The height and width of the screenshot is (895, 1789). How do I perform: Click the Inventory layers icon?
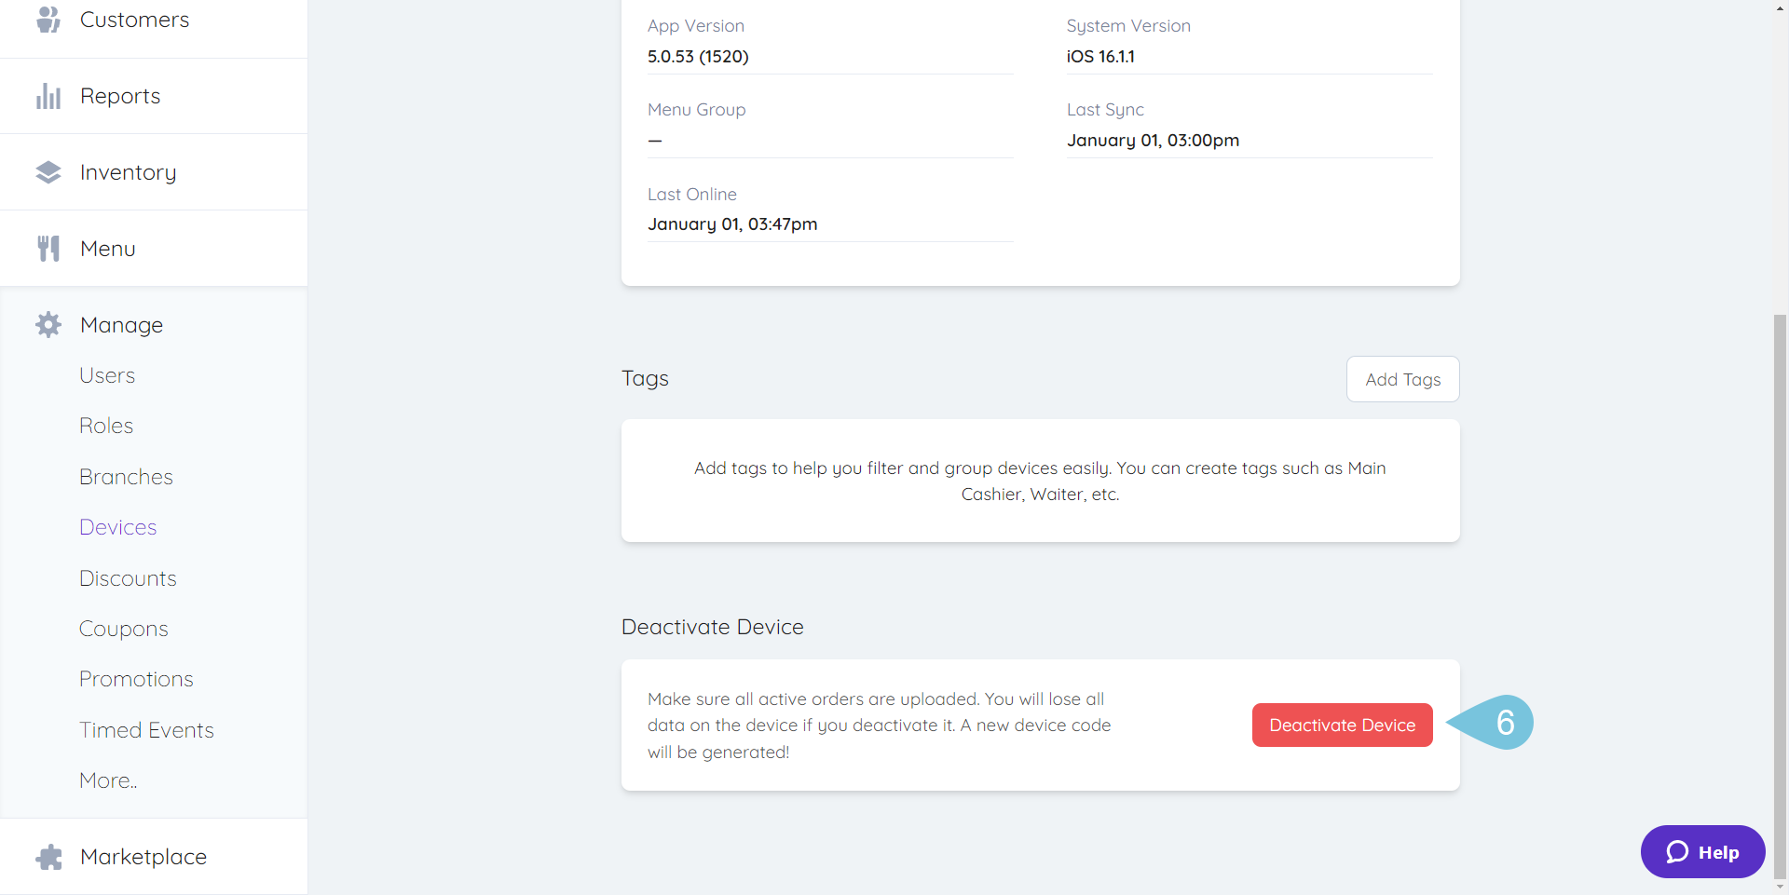48,172
